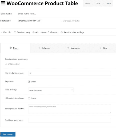Expand Shortcode Attributes section
116x137 pixels.
(70, 21)
